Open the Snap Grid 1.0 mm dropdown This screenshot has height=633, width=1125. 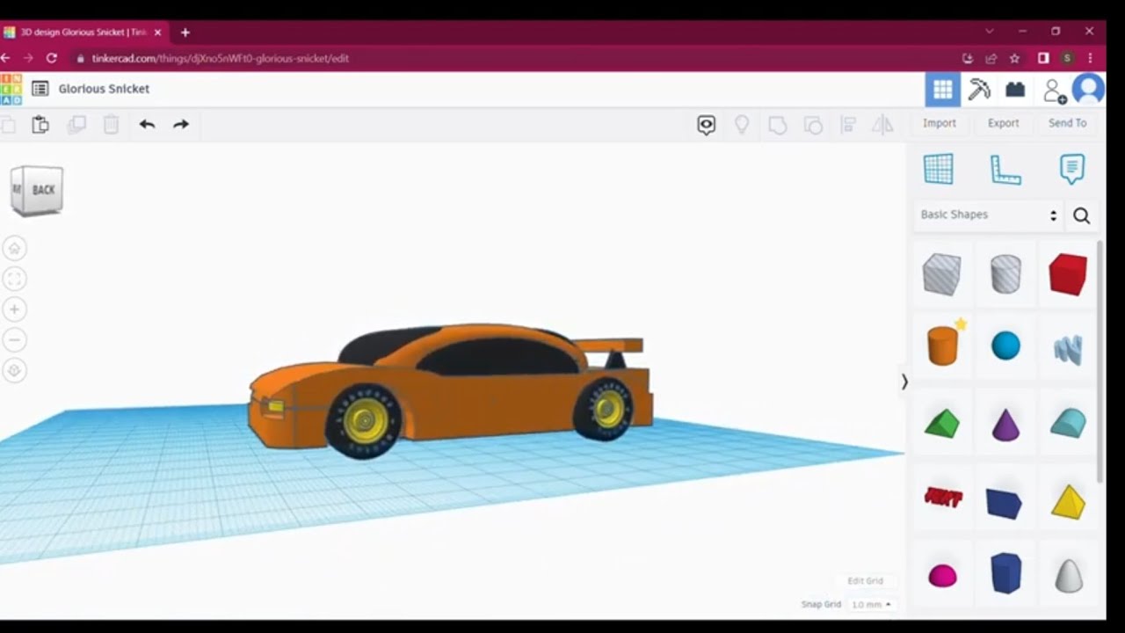872,605
